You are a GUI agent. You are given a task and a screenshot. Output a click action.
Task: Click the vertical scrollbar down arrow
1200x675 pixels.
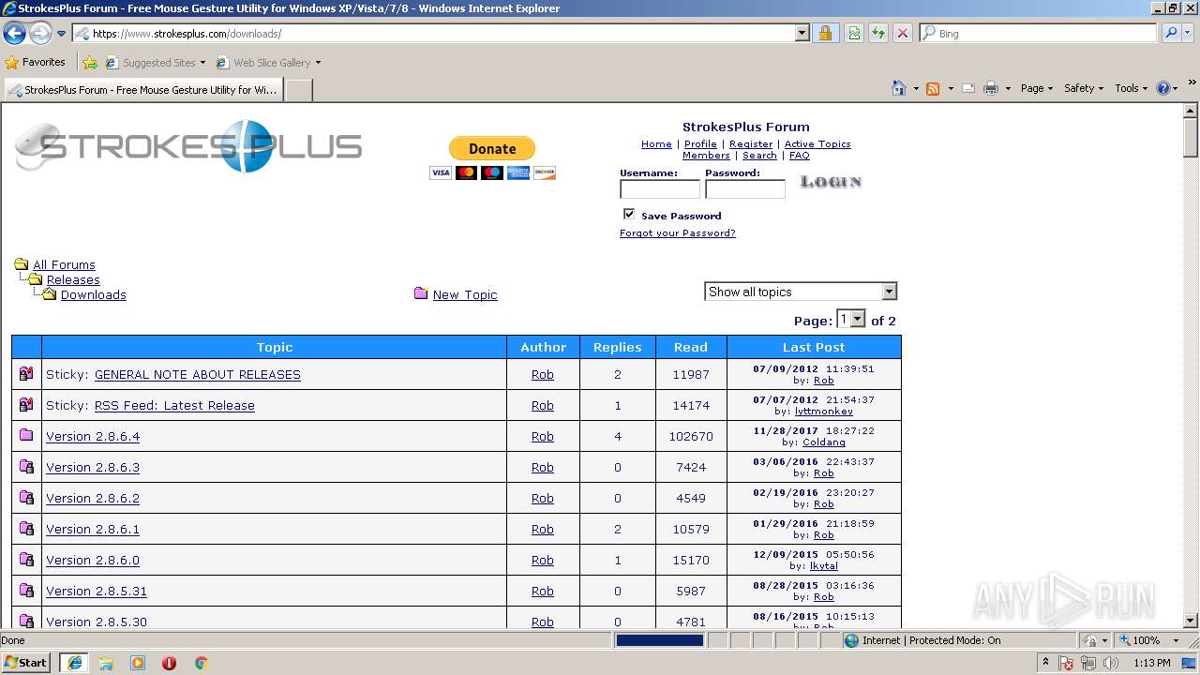click(x=1191, y=620)
